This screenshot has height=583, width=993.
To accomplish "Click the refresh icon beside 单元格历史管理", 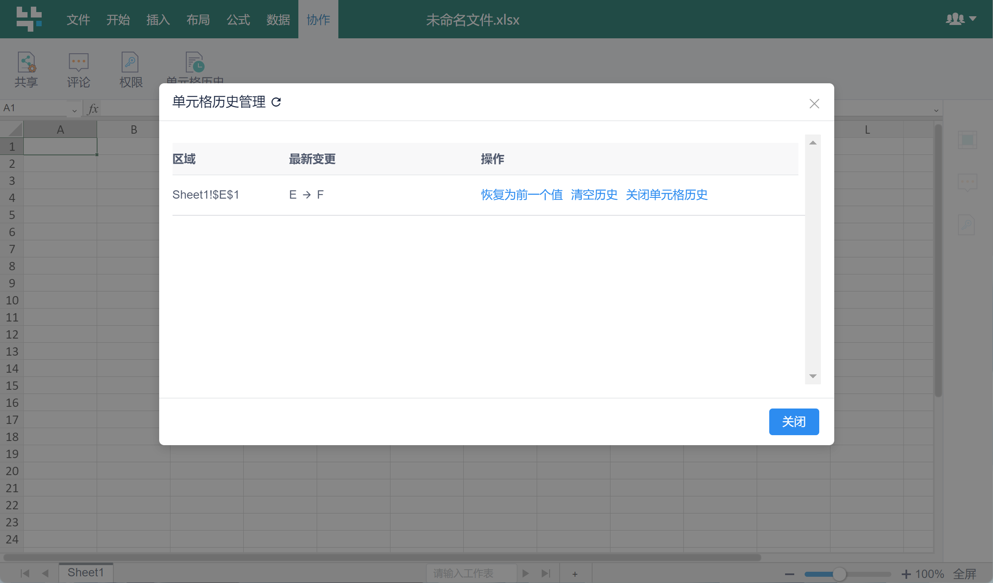I will 276,102.
